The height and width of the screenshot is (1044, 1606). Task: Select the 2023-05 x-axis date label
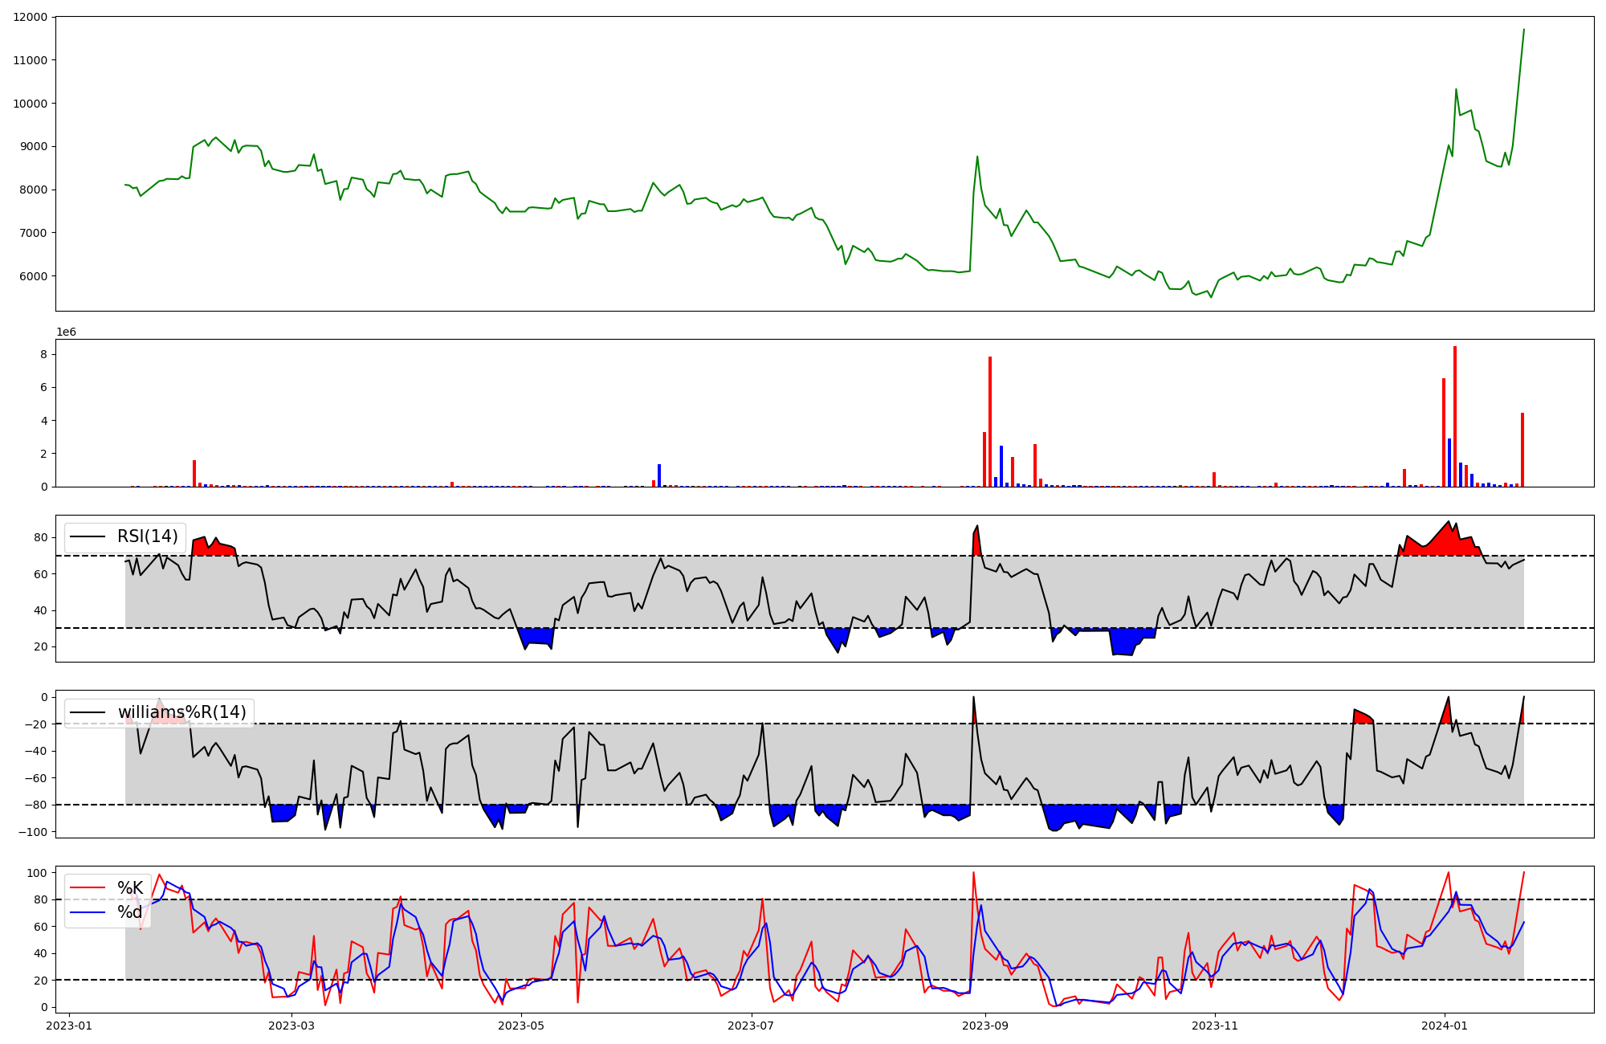522,1026
